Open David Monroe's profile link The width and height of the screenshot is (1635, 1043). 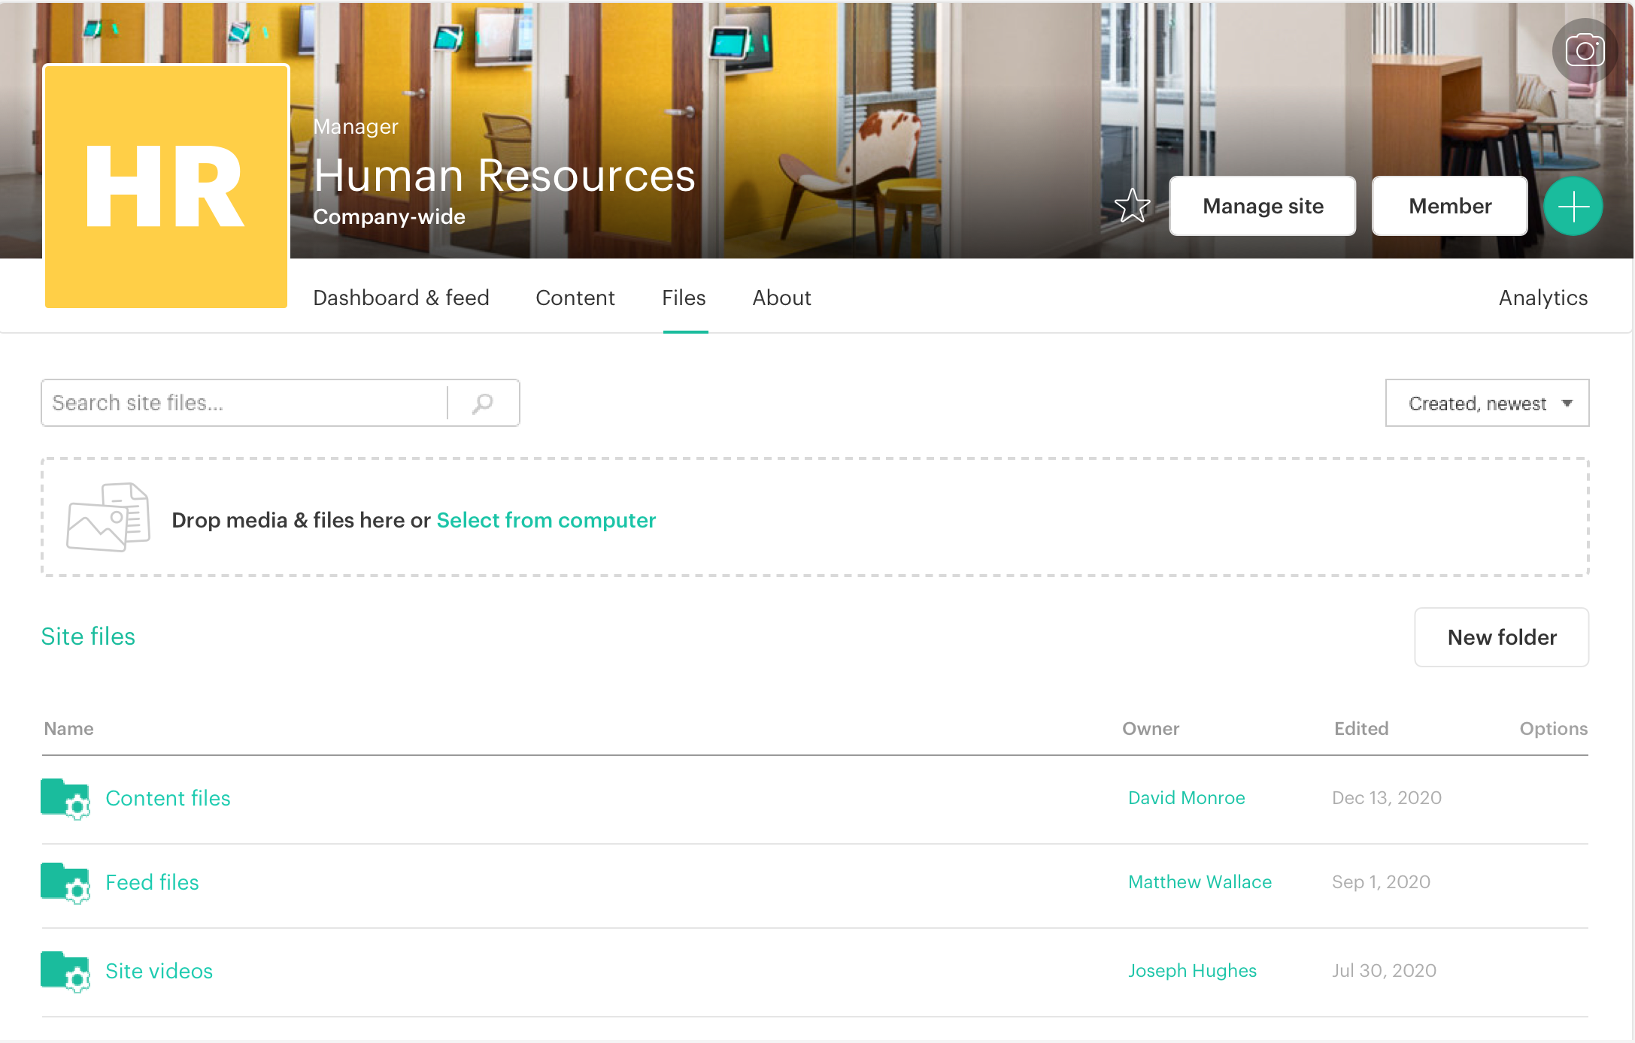coord(1186,798)
